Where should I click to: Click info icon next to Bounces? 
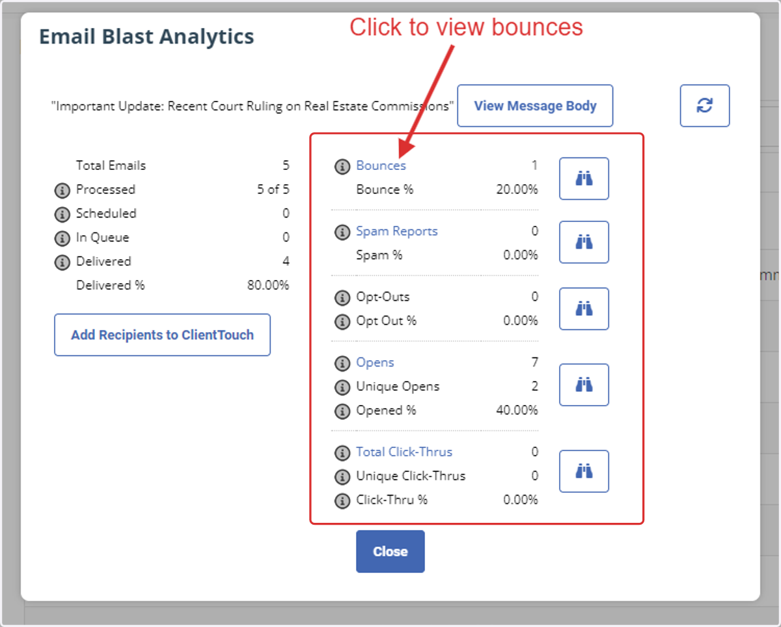342,167
